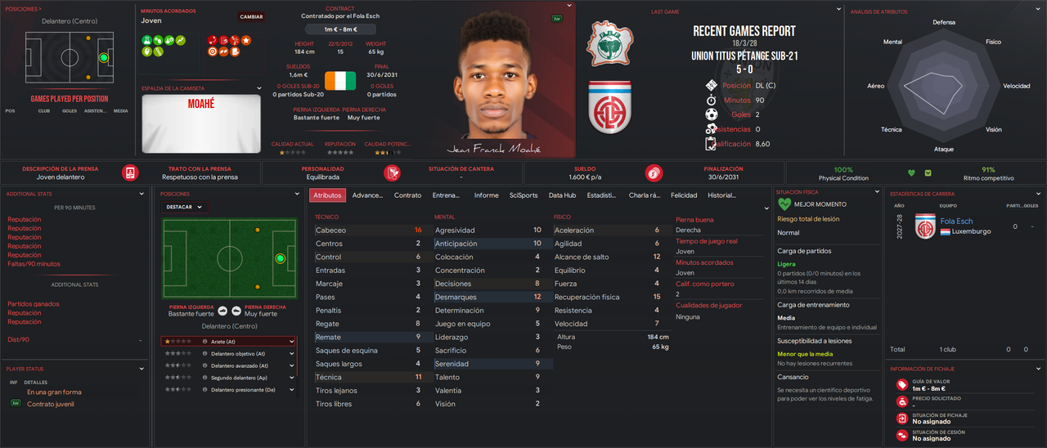Click the left foot boot icon

[222, 311]
